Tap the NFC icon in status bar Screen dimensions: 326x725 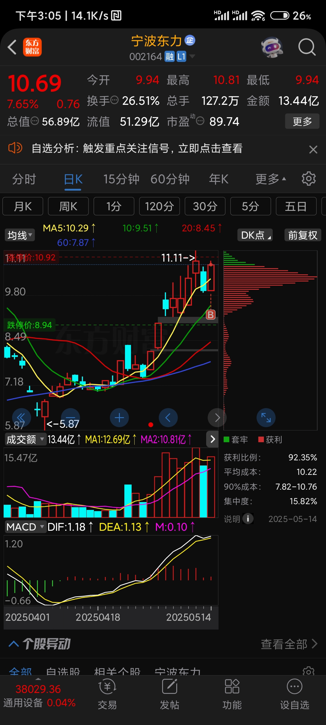[116, 15]
